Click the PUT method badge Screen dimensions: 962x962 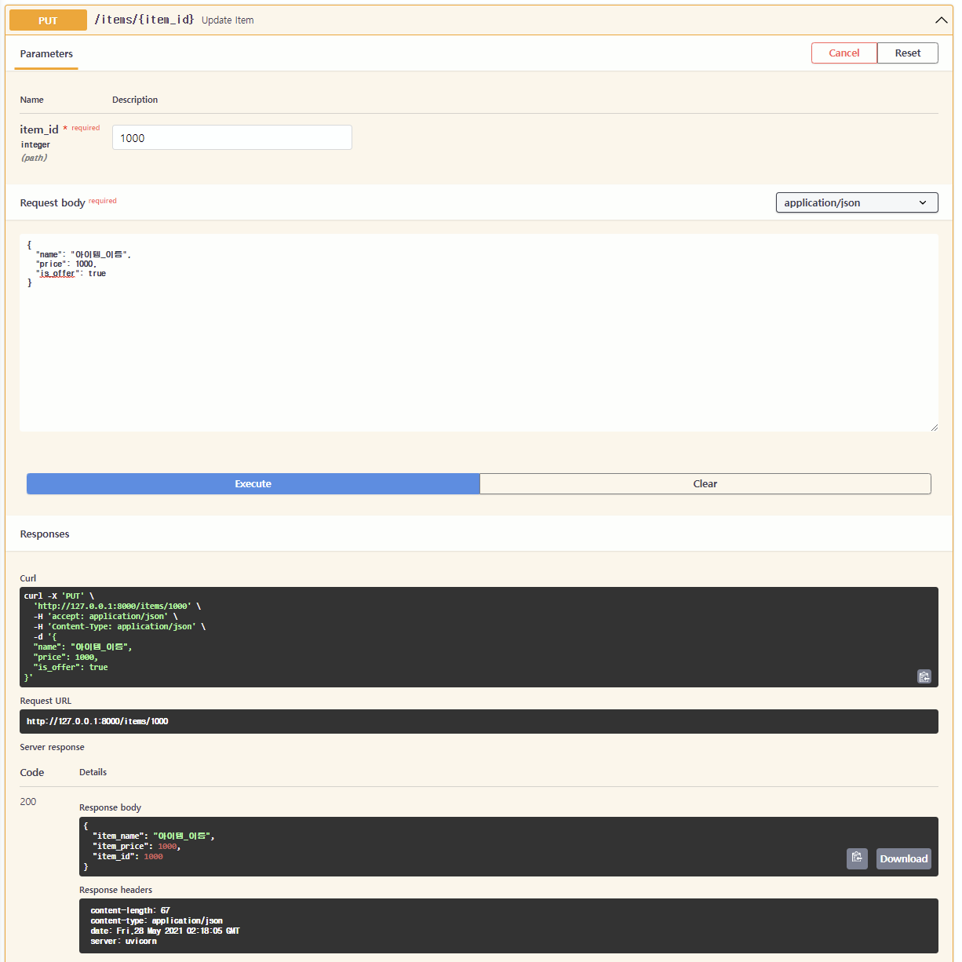point(48,20)
